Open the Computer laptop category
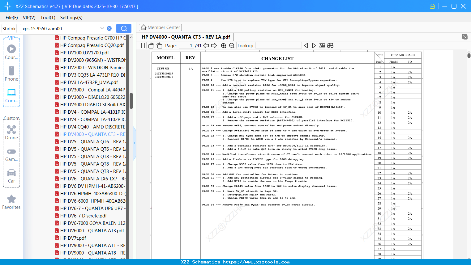 click(11, 95)
